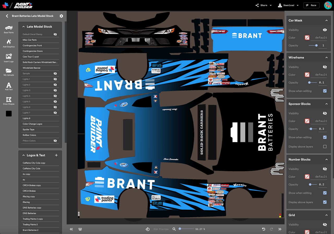Select the Color Change Logos layer
The image size is (334, 234).
click(x=40, y=124)
